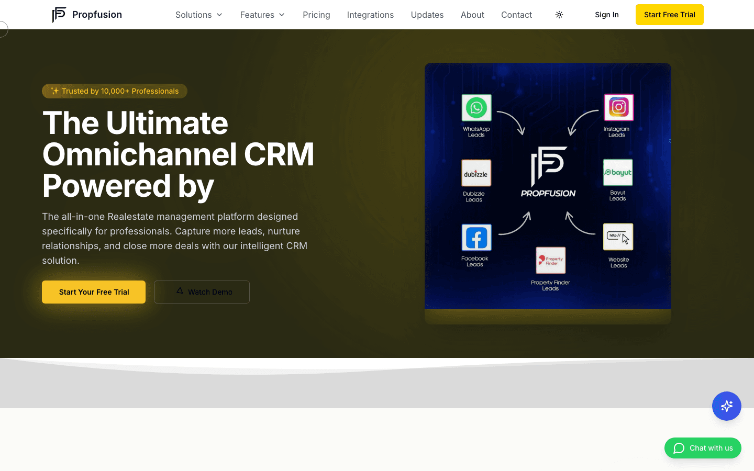Expand the Features dropdown menu
Viewport: 754px width, 471px height.
[263, 15]
